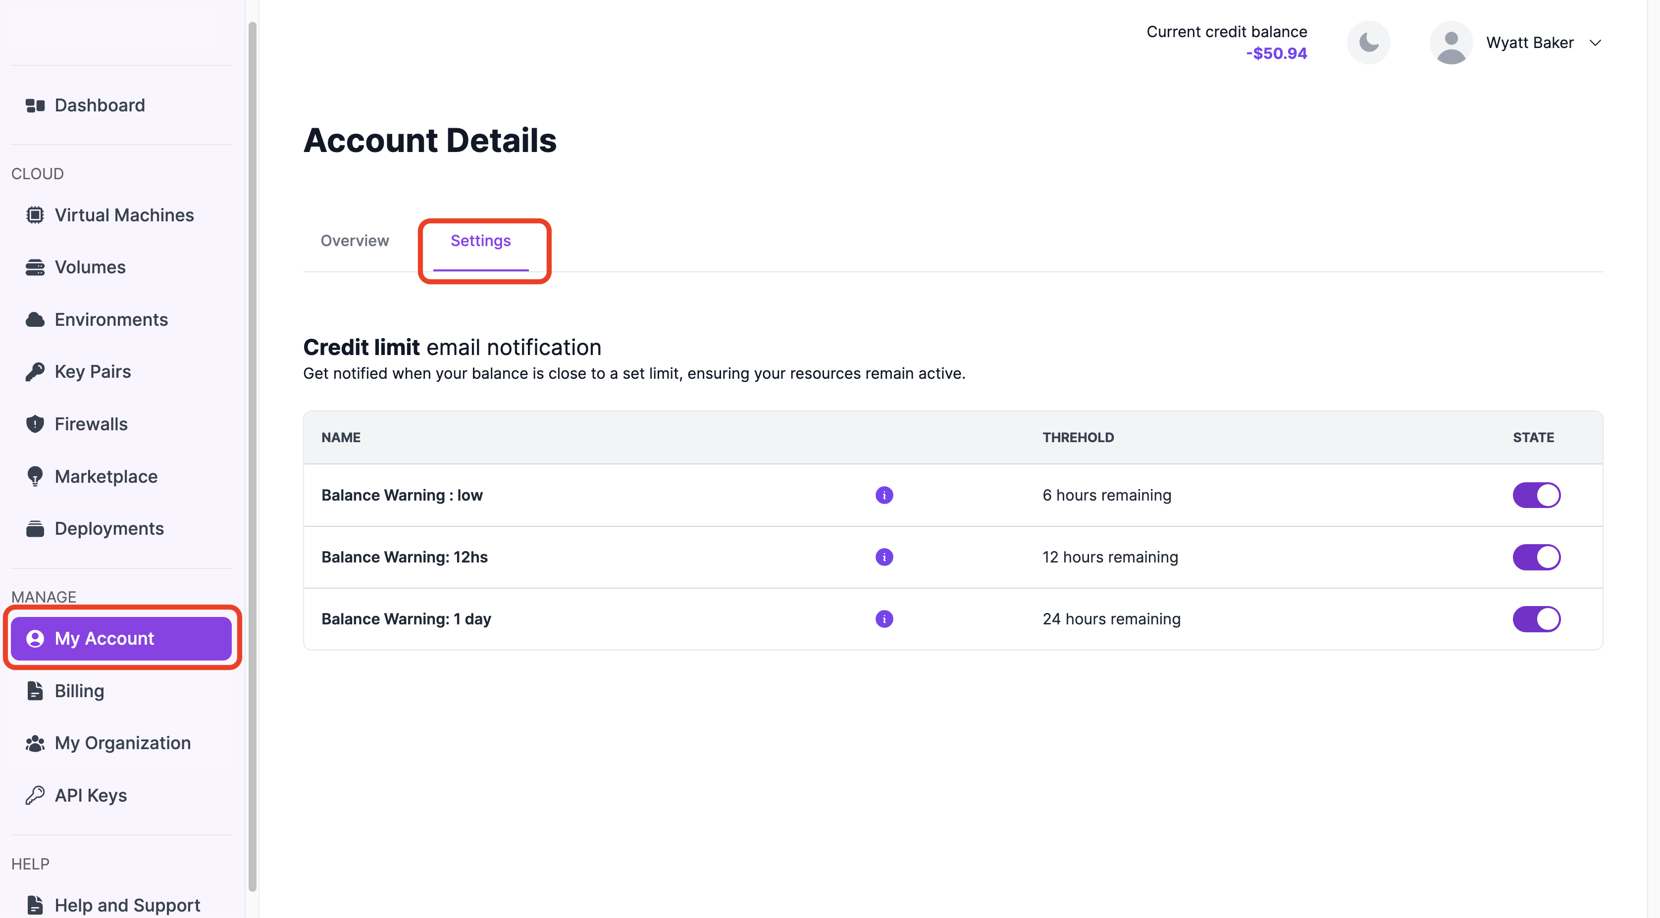The height and width of the screenshot is (918, 1660).
Task: Click the dark mode moon icon
Action: coord(1368,43)
